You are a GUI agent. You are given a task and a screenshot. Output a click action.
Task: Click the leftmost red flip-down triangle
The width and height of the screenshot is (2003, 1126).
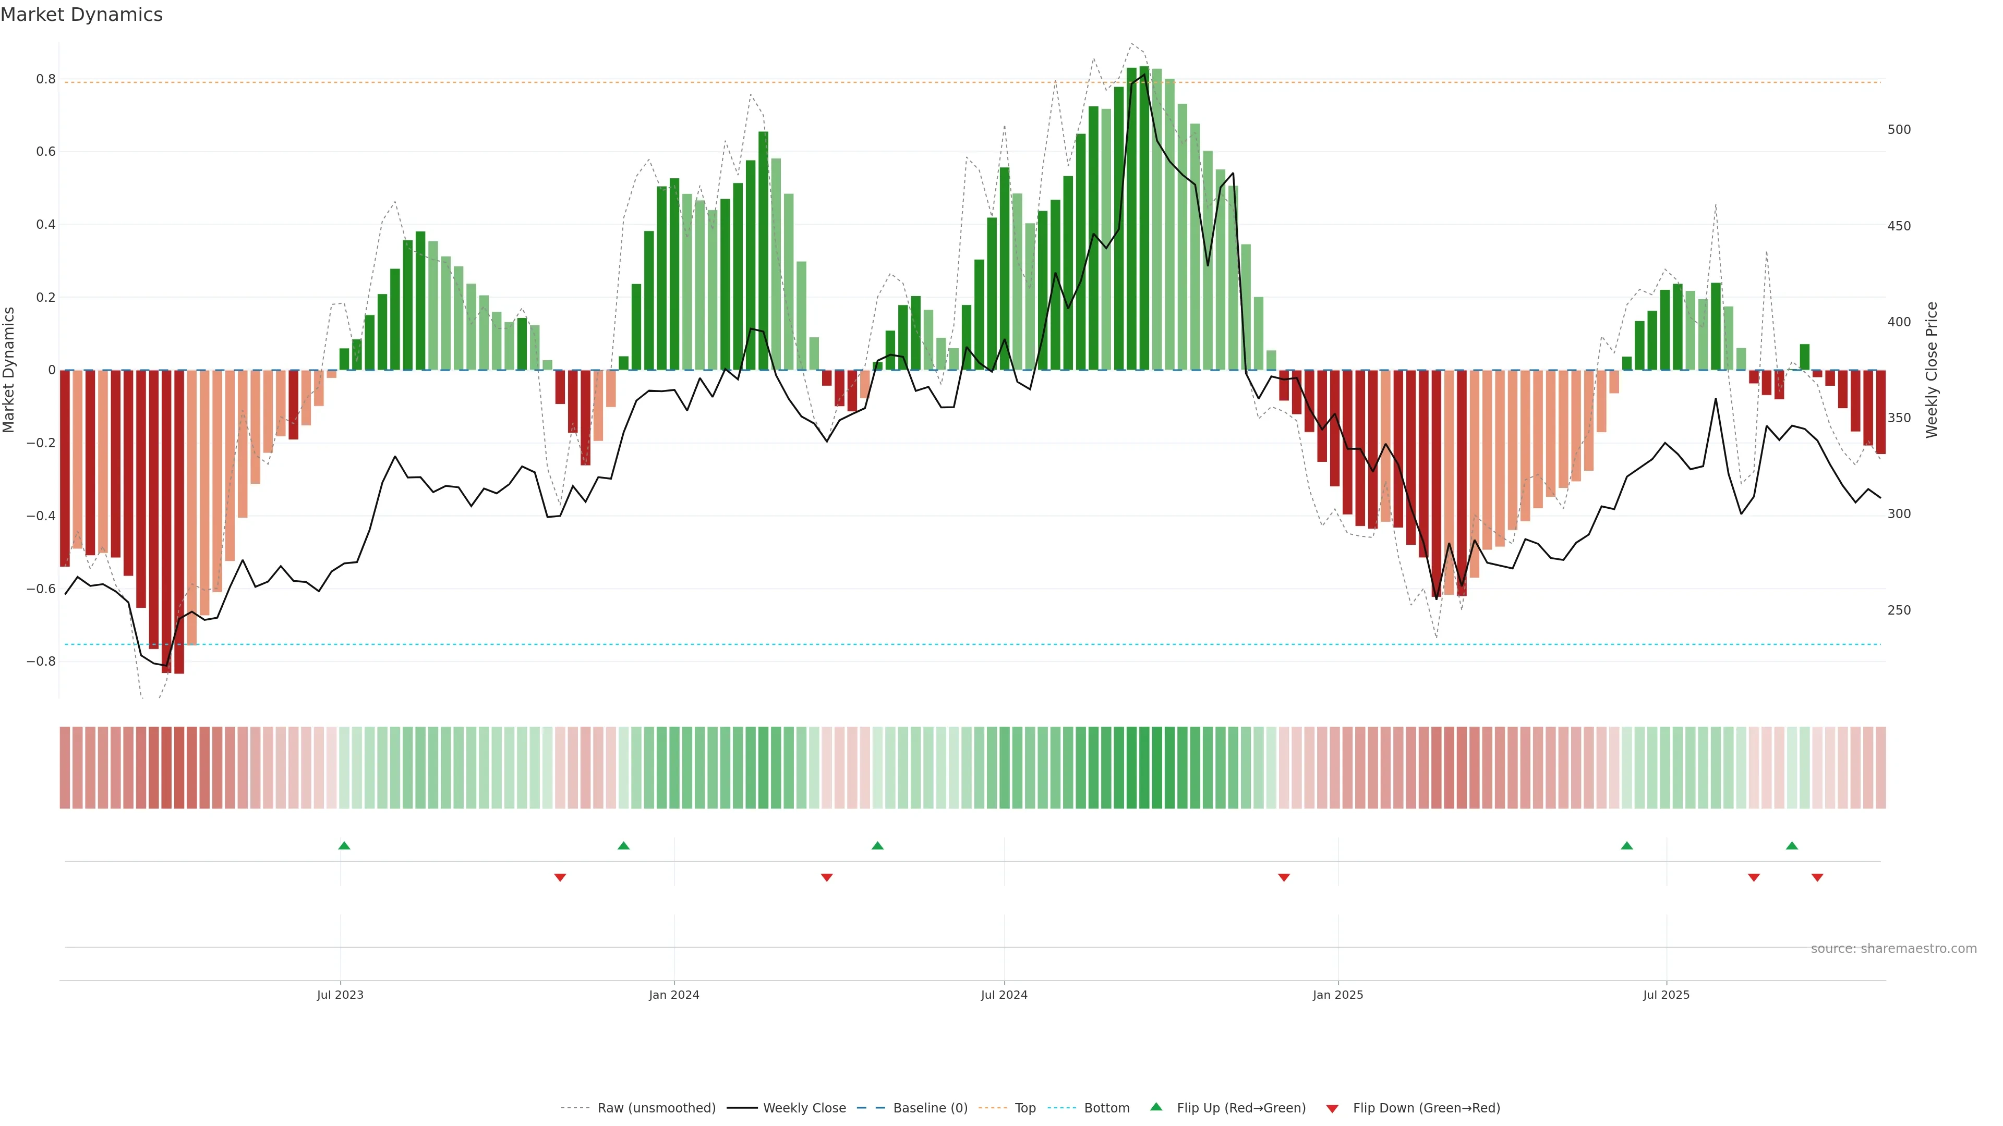pos(560,877)
